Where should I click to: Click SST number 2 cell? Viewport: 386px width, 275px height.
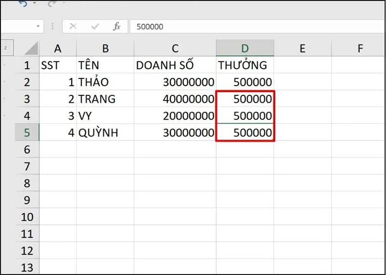(x=58, y=99)
